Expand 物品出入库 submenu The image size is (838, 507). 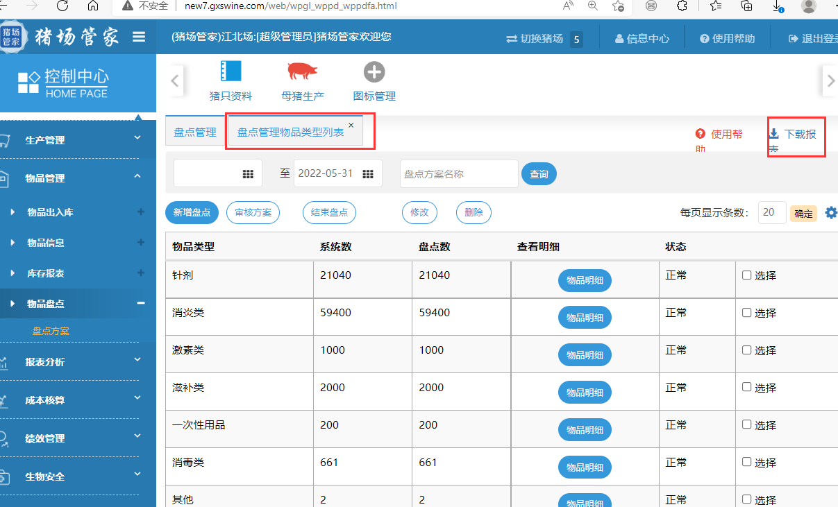[141, 212]
